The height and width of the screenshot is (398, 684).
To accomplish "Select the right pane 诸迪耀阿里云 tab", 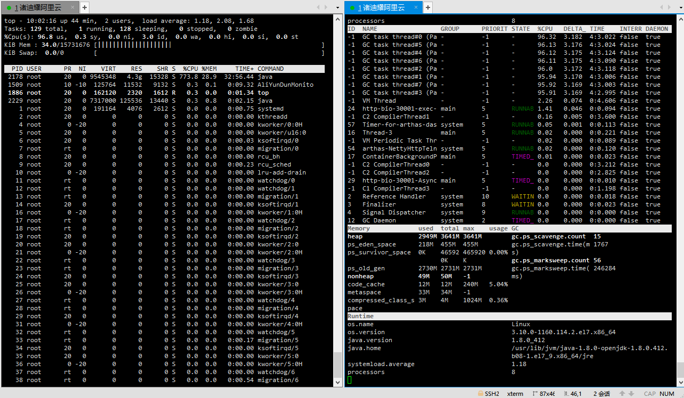I will [x=384, y=7].
